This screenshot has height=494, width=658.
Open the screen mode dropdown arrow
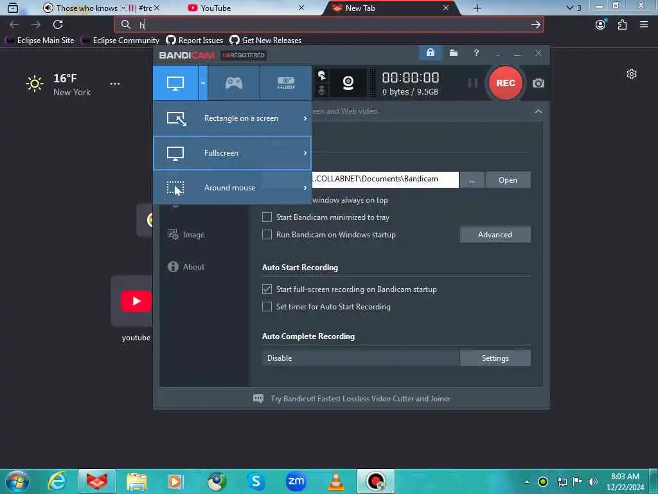pos(202,83)
